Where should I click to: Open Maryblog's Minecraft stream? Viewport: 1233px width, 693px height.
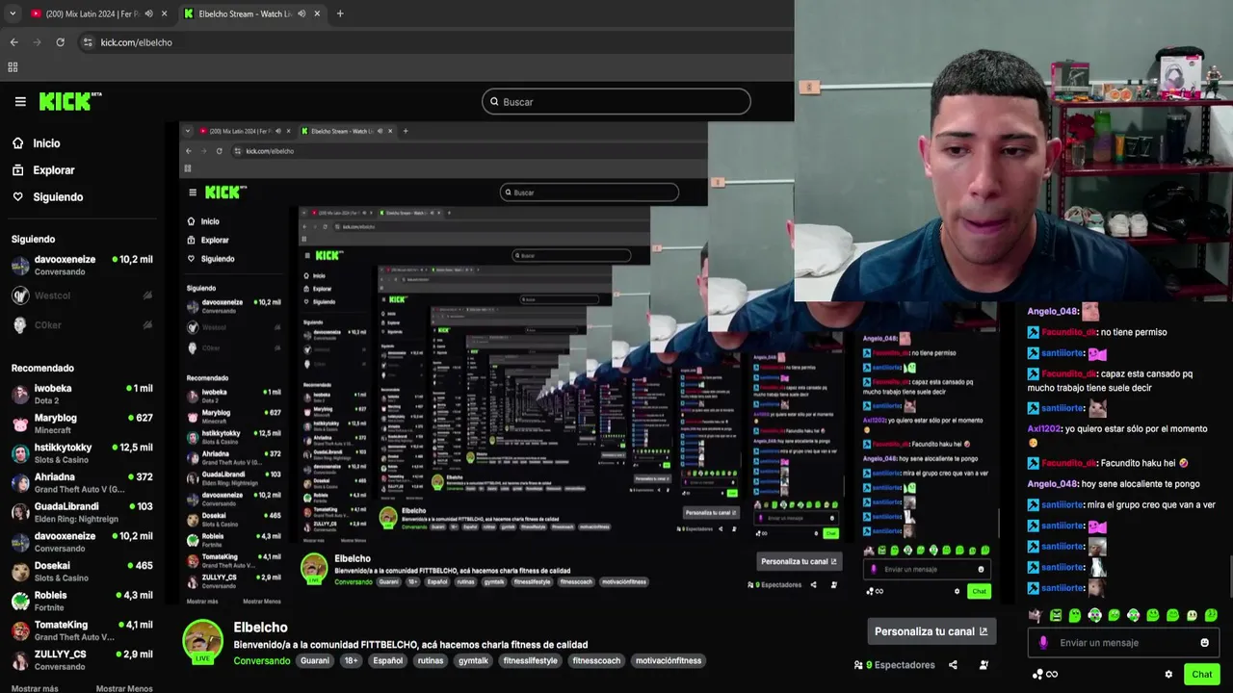tap(82, 423)
